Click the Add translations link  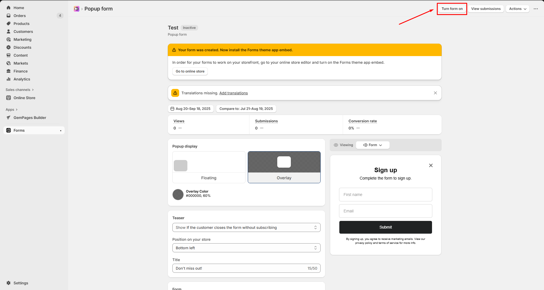tap(233, 93)
